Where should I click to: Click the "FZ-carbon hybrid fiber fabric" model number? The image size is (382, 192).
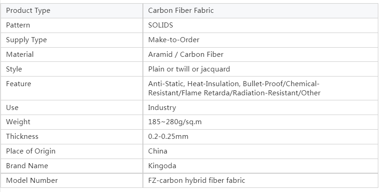(196, 181)
